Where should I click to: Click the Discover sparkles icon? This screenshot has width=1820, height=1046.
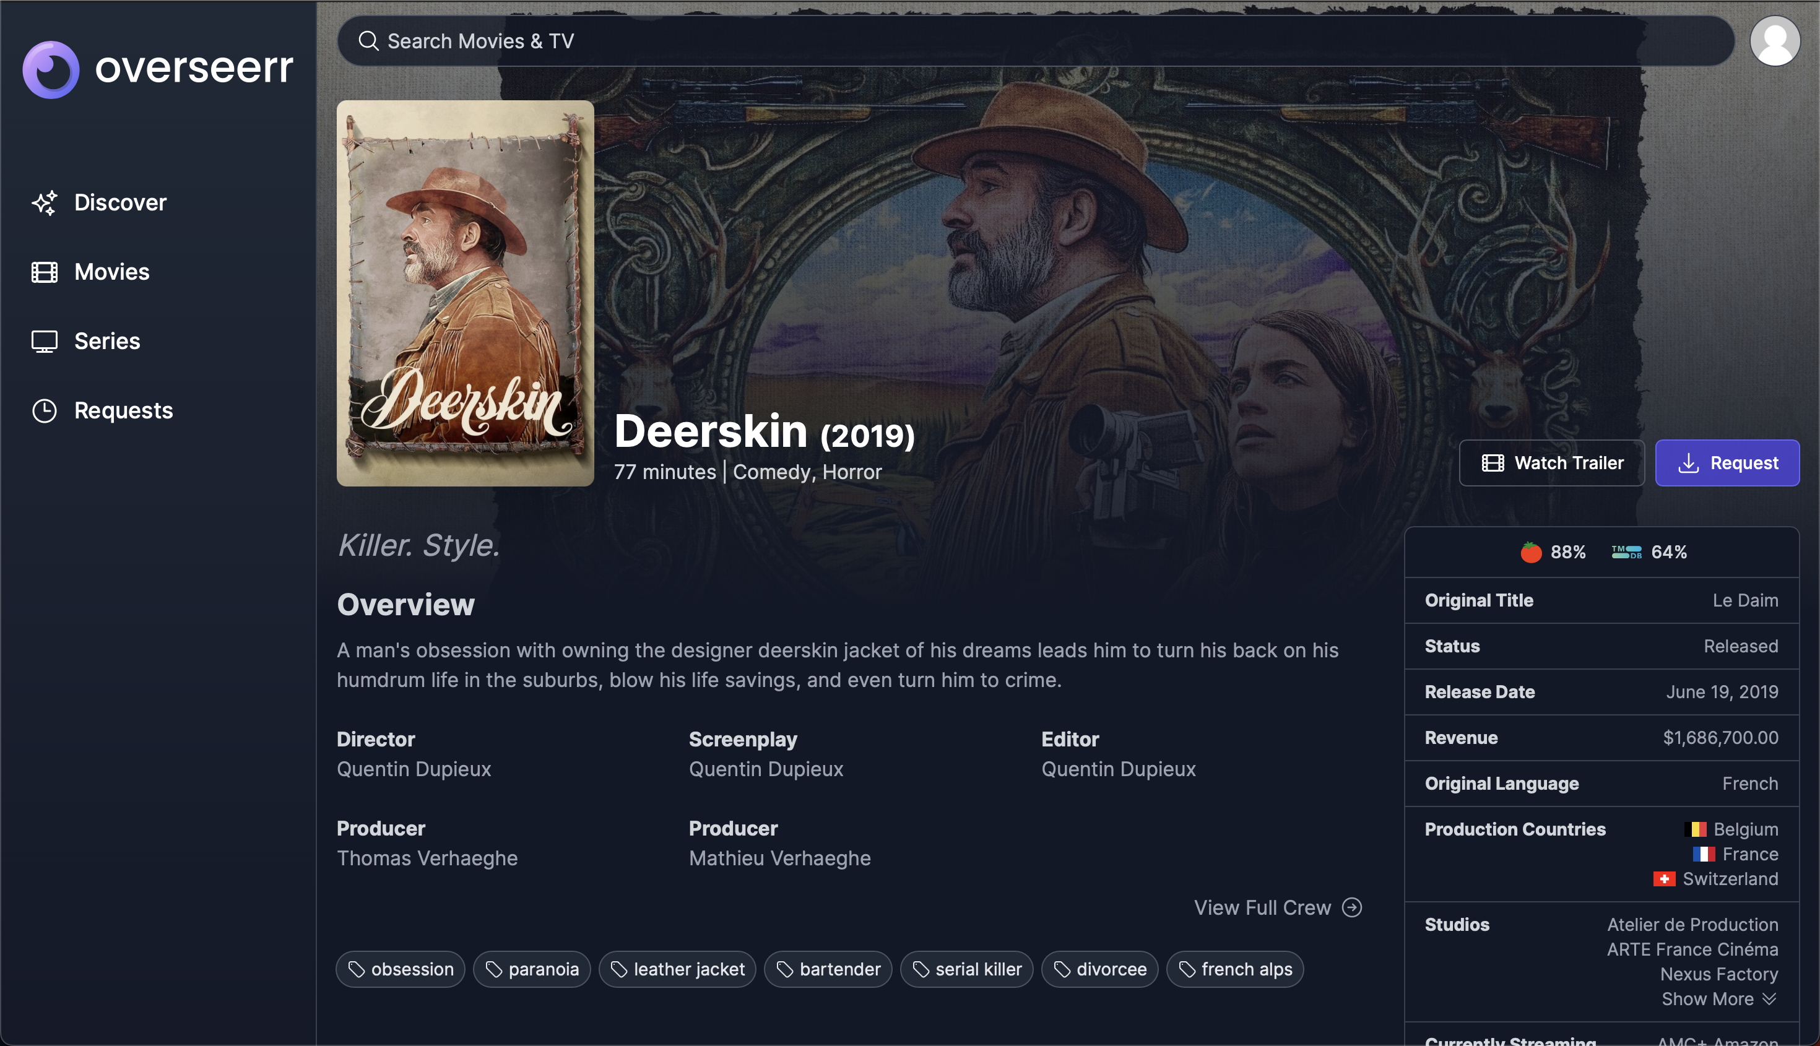click(45, 202)
